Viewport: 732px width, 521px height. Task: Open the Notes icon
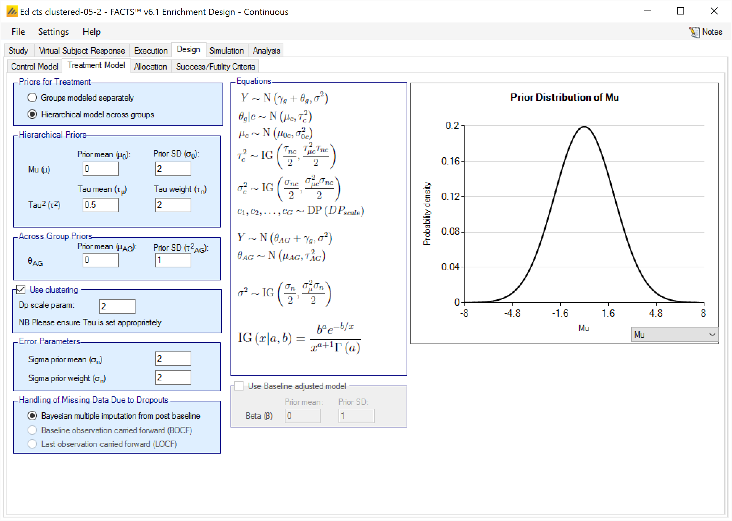tap(694, 32)
